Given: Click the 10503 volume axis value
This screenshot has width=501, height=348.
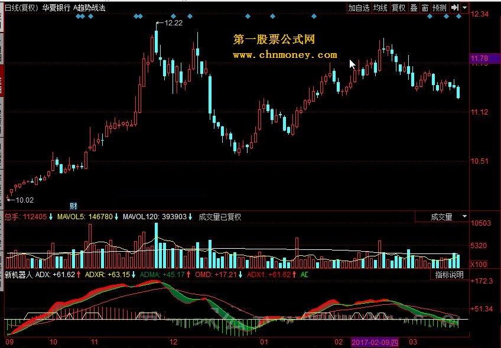Looking at the screenshot, I should (x=480, y=223).
